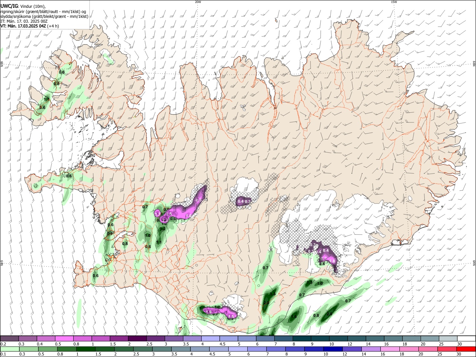The image size is (476, 357).
Task: Select the bright pink snow swatch between 0.5 and 0.8
Action: pos(64,338)
